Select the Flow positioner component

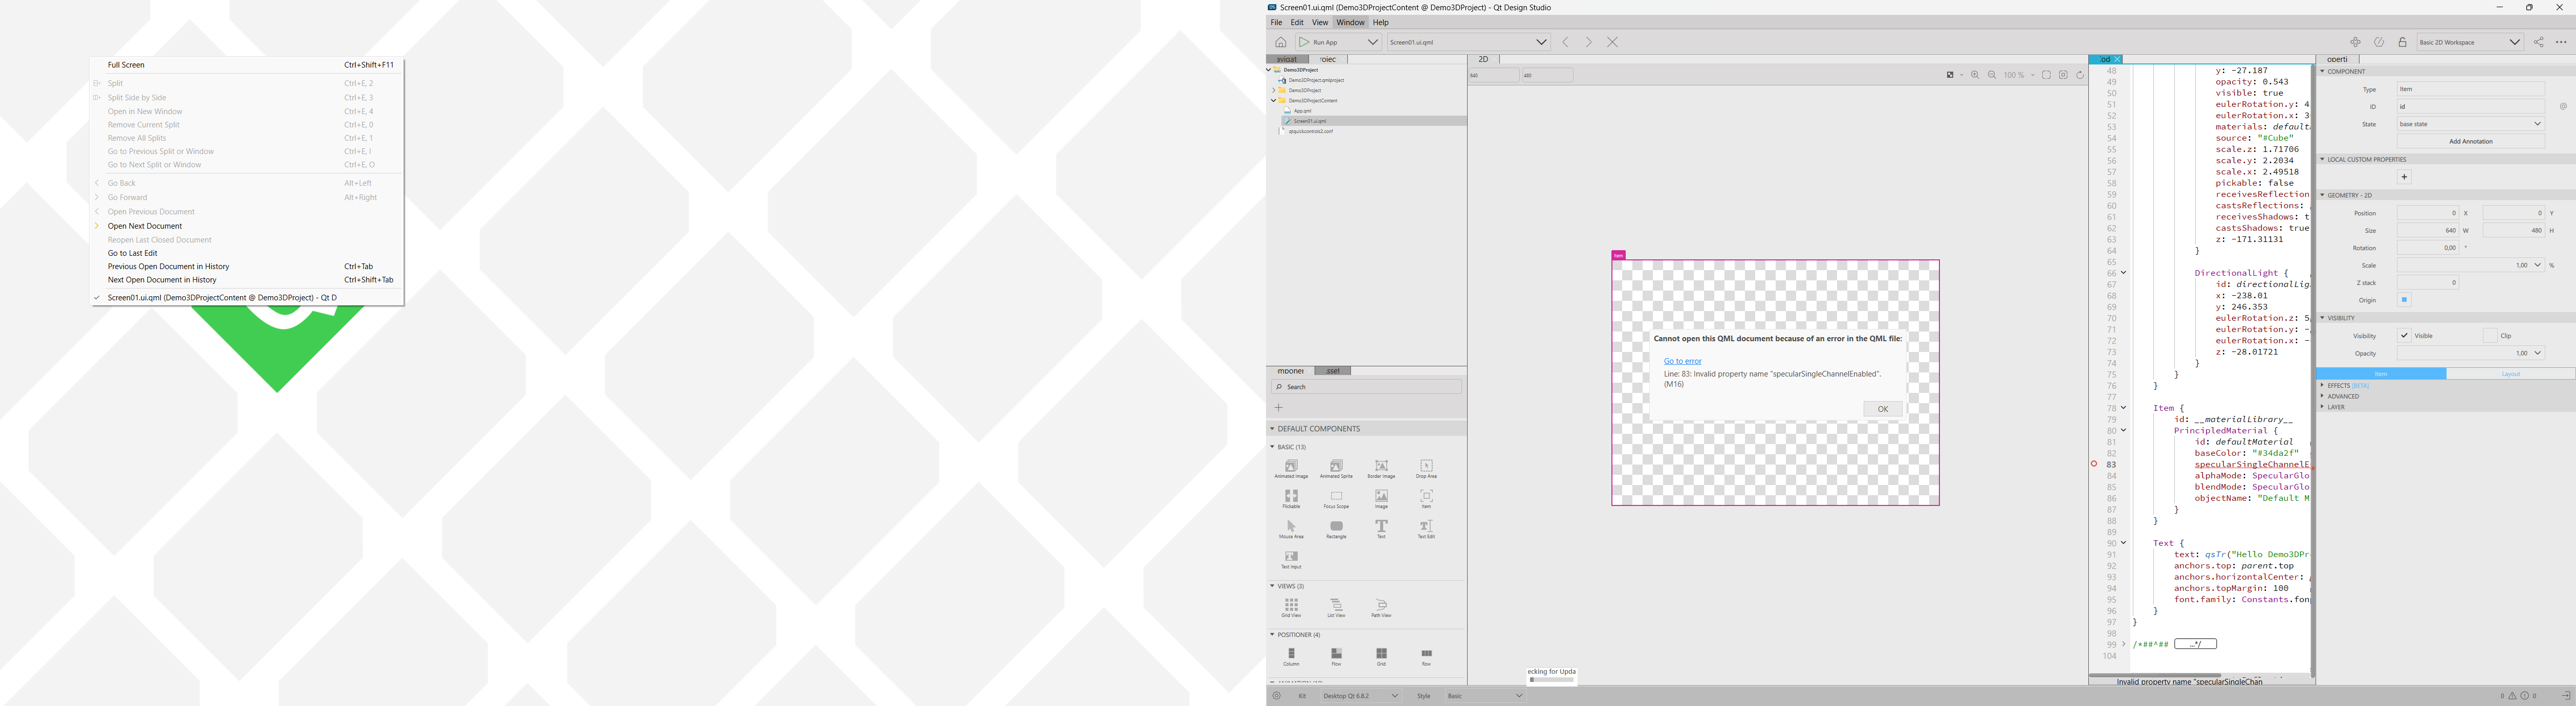coord(1336,657)
